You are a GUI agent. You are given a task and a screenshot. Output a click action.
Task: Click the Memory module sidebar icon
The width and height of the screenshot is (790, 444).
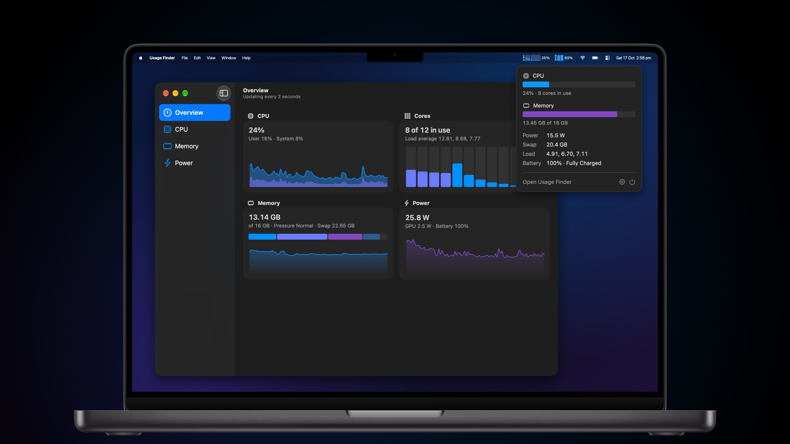click(167, 146)
